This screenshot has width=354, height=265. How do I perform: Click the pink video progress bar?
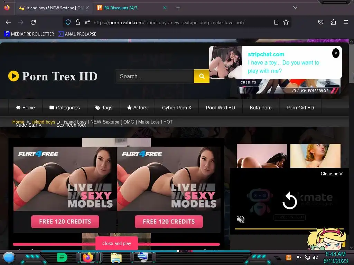116,244
